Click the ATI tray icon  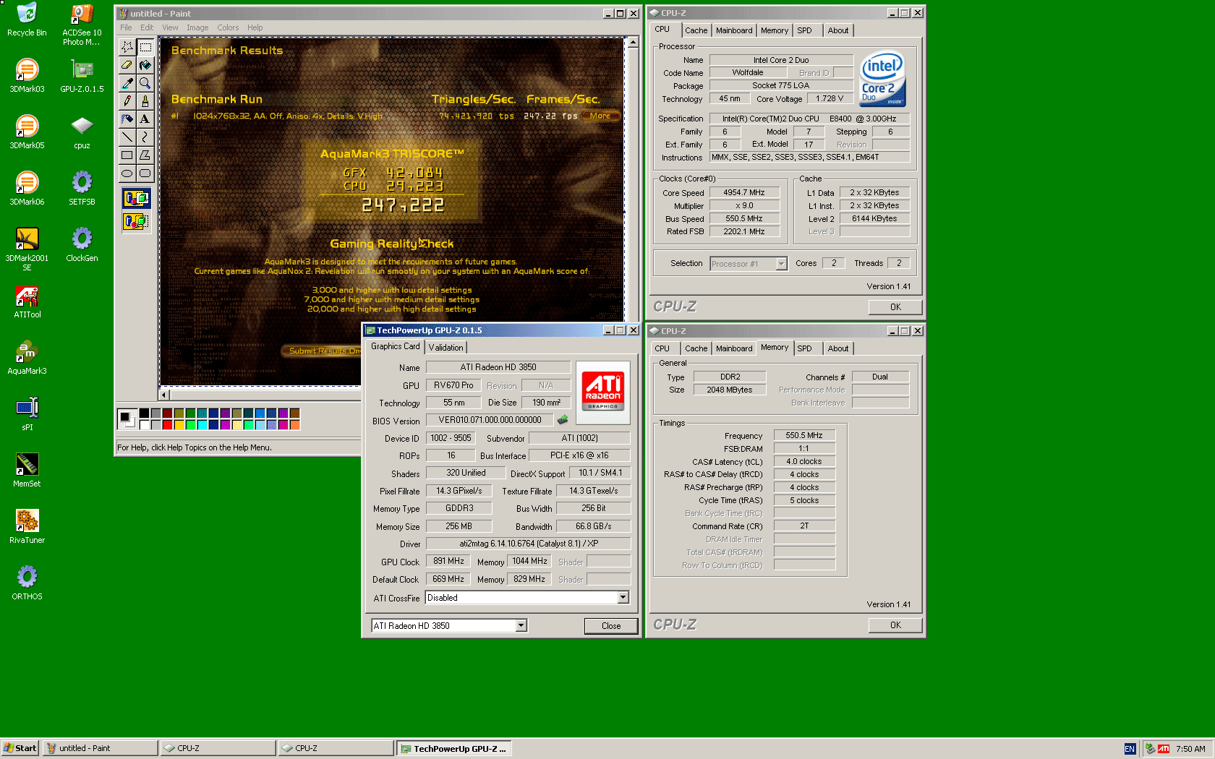click(1164, 749)
